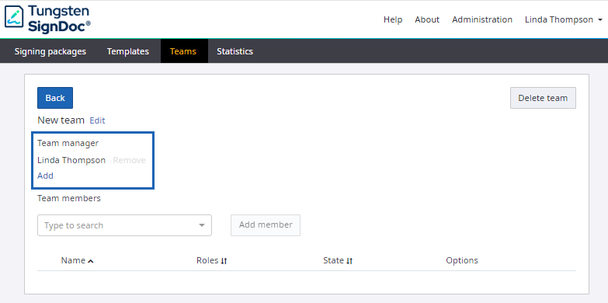
Task: Click the Type to search field
Action: pos(124,225)
